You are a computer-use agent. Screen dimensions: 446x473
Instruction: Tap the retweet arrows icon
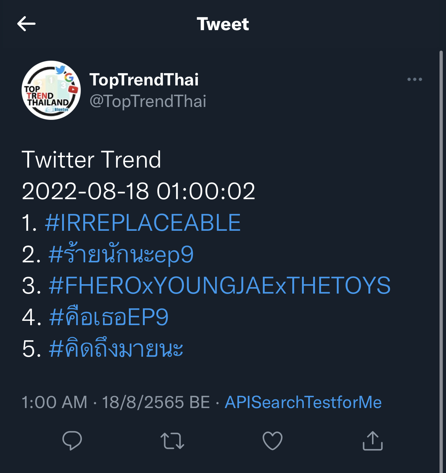[172, 441]
